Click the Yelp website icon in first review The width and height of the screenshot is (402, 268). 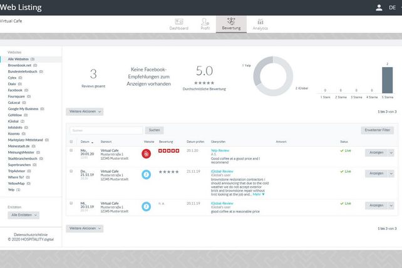coord(146,154)
